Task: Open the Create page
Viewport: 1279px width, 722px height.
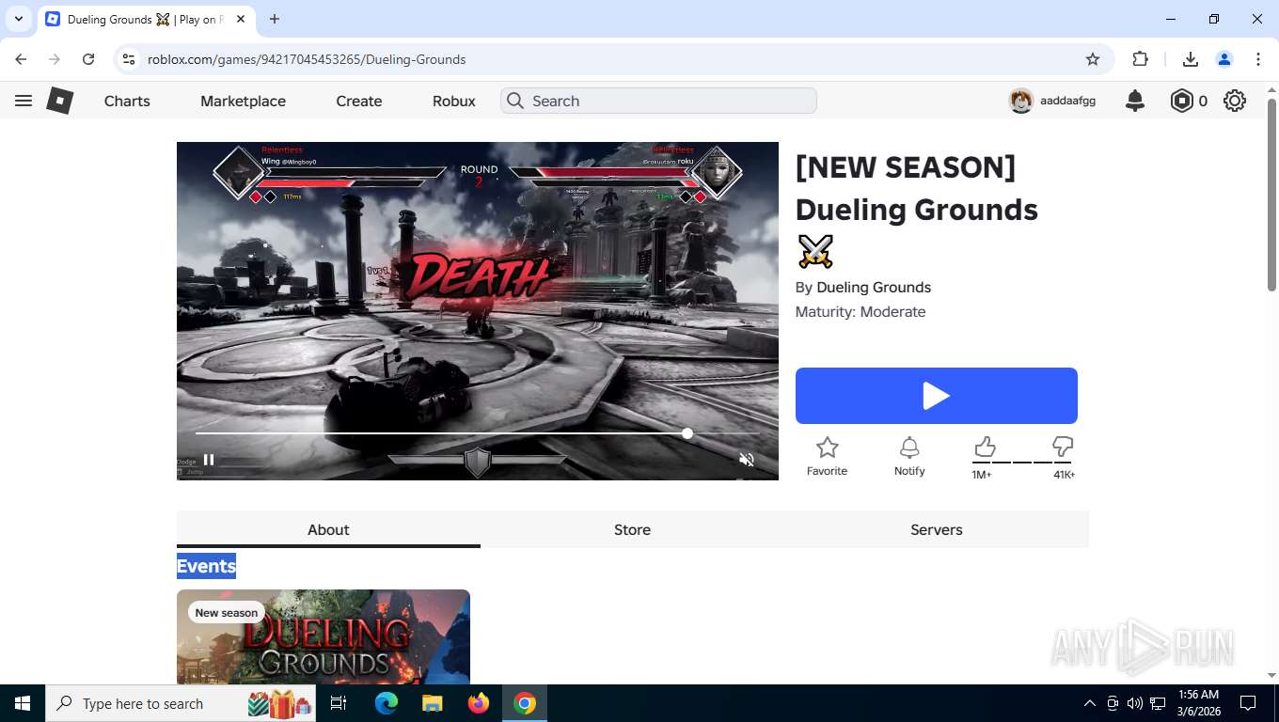Action: pyautogui.click(x=359, y=101)
